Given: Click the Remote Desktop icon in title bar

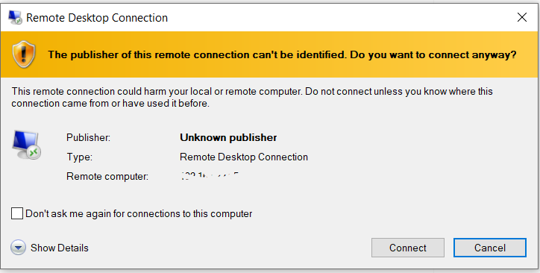Looking at the screenshot, I should 15,17.
